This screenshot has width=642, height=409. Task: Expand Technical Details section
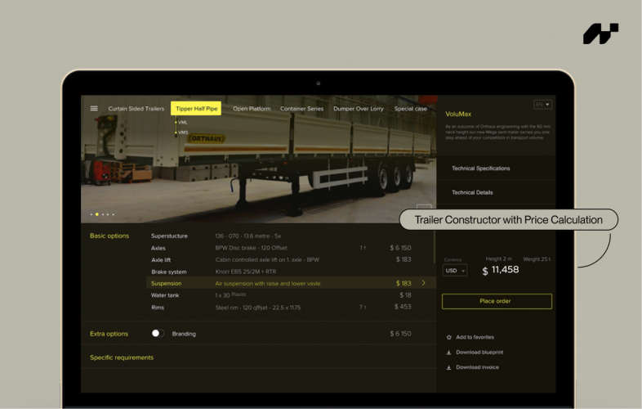(x=496, y=192)
